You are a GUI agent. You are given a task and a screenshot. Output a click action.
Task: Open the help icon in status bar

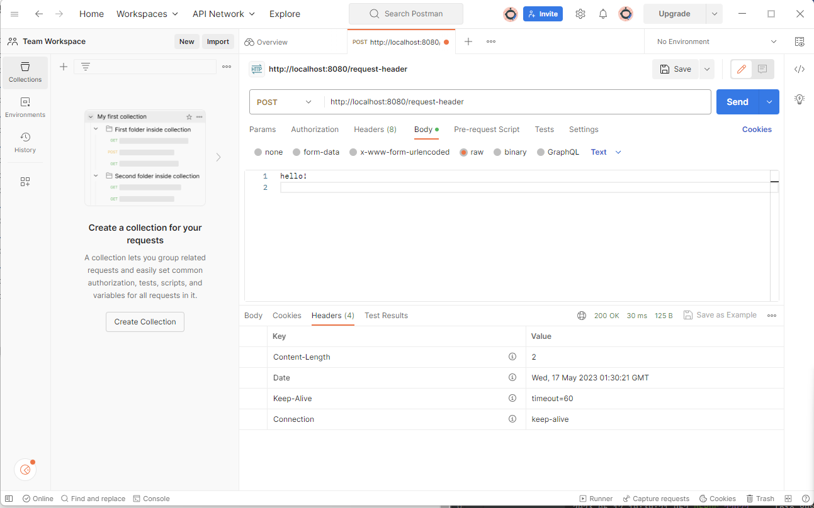805,499
